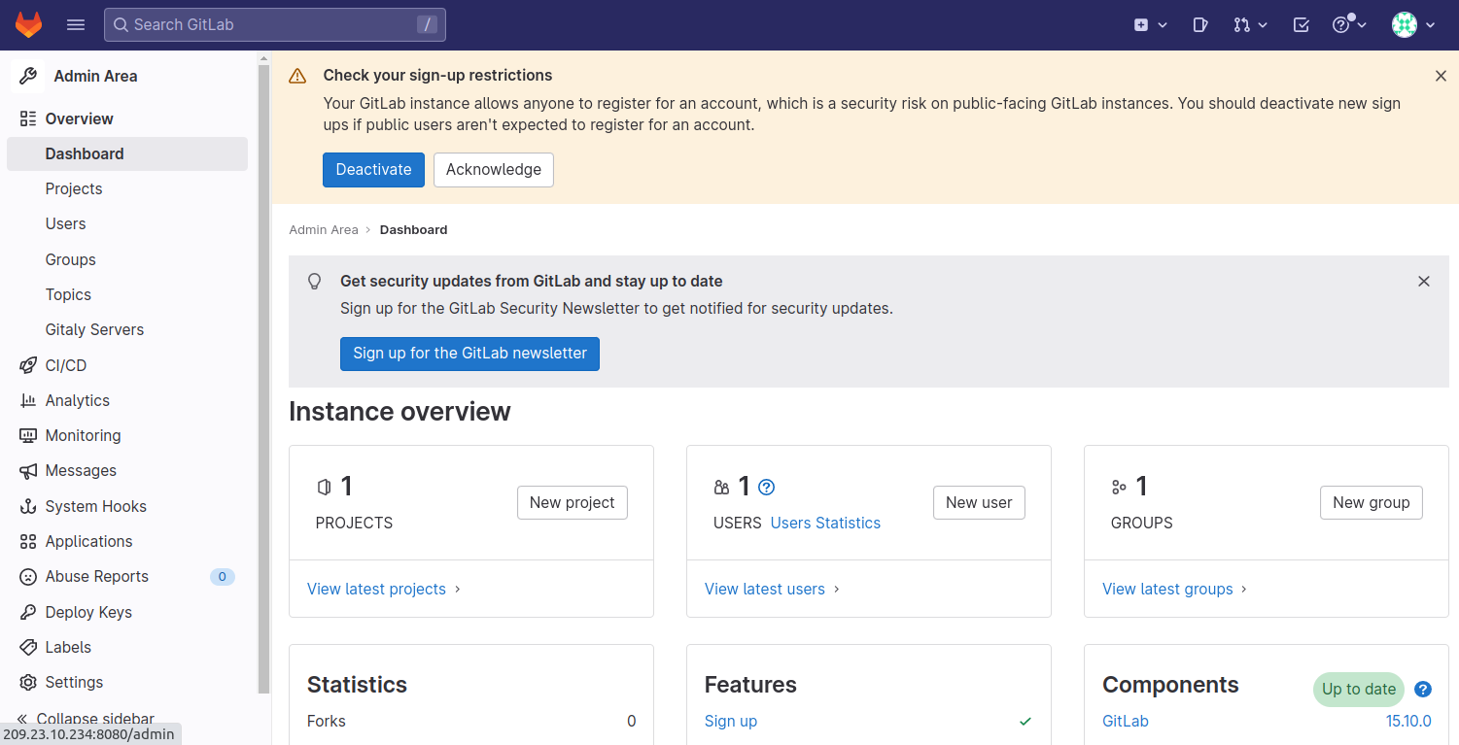The image size is (1459, 745).
Task: Click the Components help question icon
Action: 1423,690
